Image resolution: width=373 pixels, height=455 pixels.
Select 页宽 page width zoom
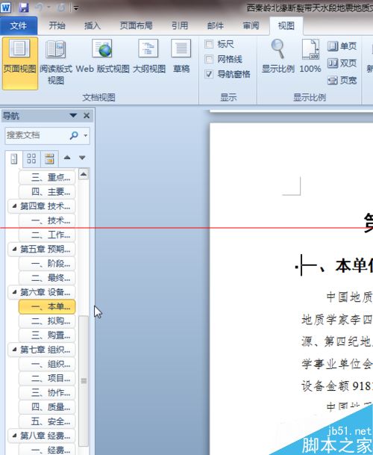click(342, 80)
